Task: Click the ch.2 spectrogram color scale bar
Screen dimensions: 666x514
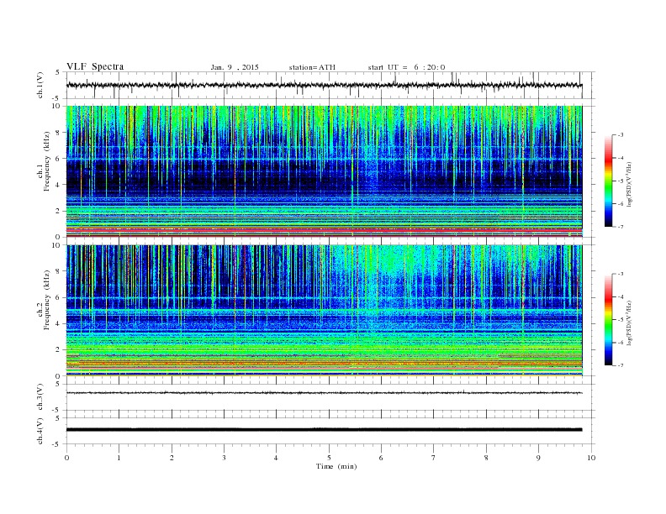Action: (x=608, y=320)
